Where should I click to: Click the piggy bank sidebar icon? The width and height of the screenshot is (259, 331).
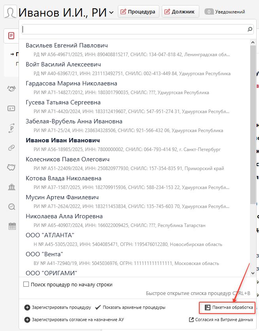point(11,167)
